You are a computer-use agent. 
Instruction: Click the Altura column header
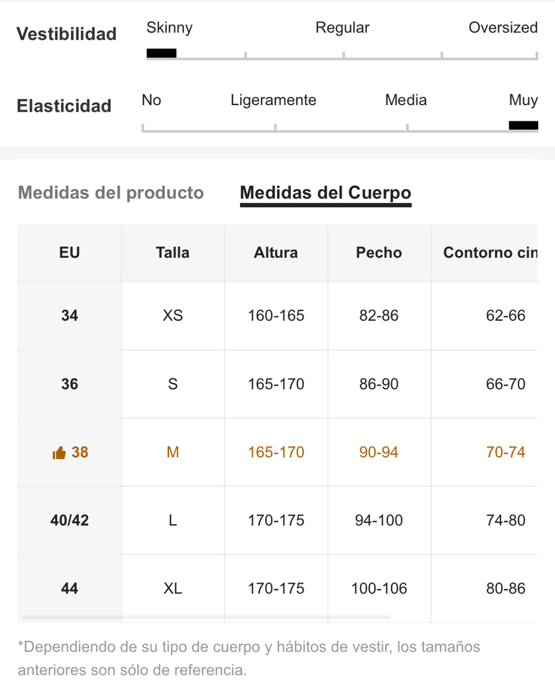point(276,253)
